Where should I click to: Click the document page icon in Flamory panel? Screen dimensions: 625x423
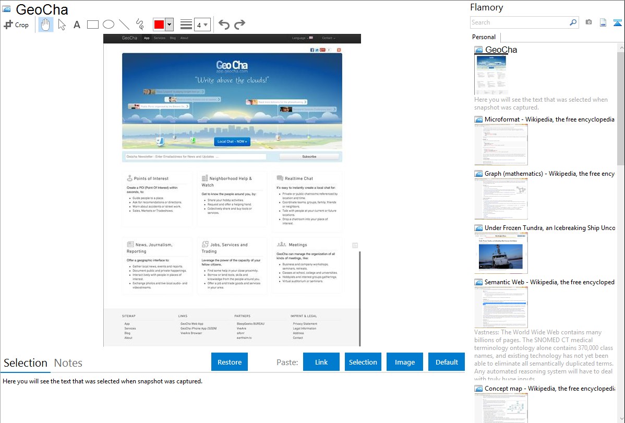point(603,22)
